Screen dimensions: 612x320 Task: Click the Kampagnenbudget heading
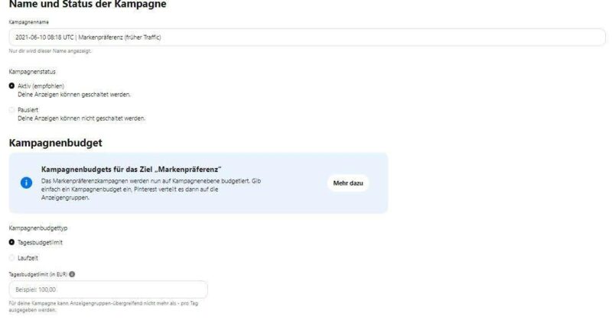pos(55,143)
